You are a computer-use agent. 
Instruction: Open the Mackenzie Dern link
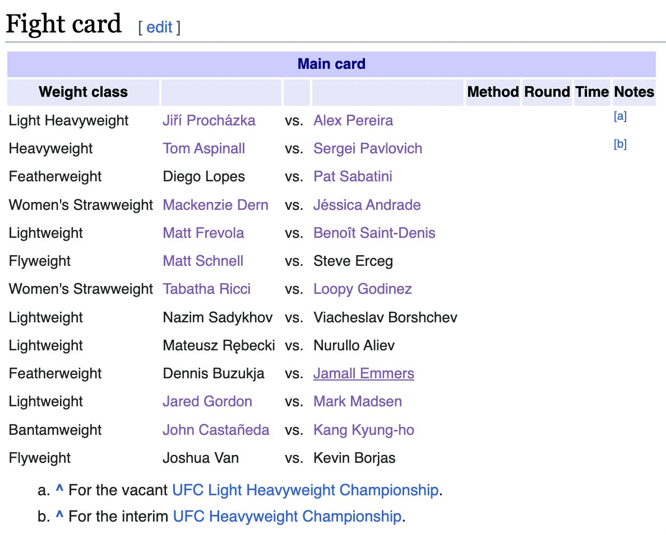pyautogui.click(x=215, y=205)
